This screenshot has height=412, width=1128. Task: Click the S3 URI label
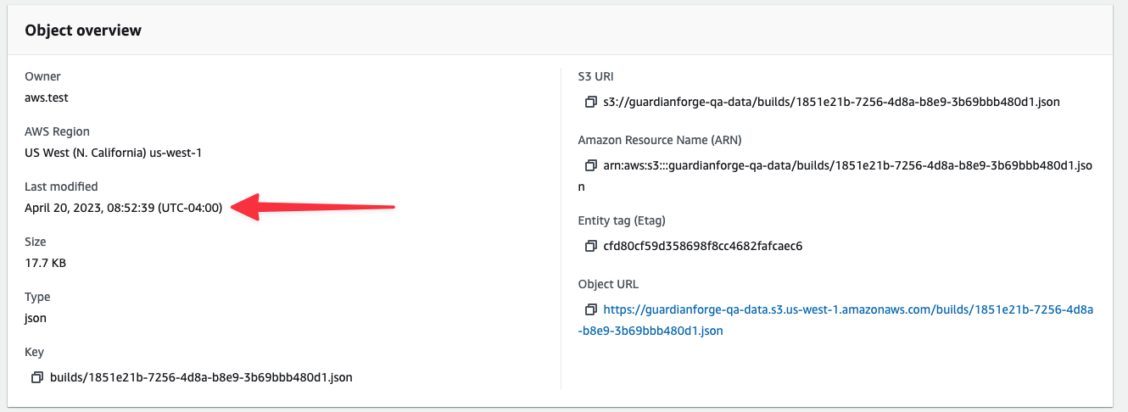coord(595,76)
